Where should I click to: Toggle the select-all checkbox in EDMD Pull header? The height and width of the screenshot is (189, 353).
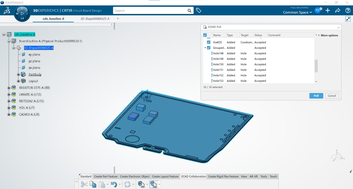[x=205, y=35]
